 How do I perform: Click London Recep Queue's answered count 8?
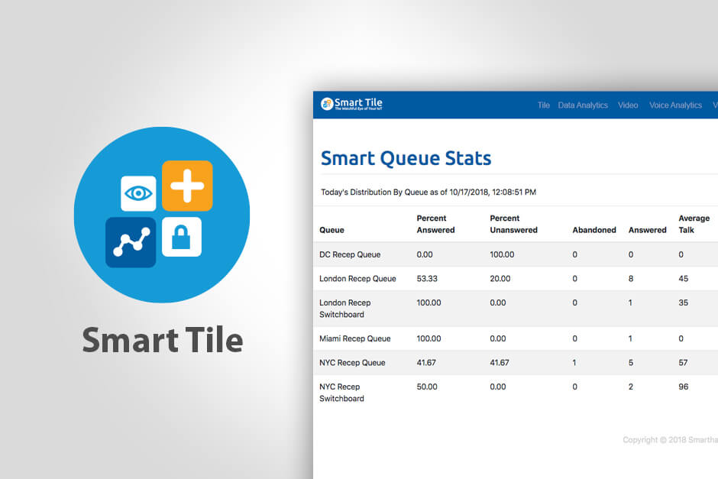point(631,278)
